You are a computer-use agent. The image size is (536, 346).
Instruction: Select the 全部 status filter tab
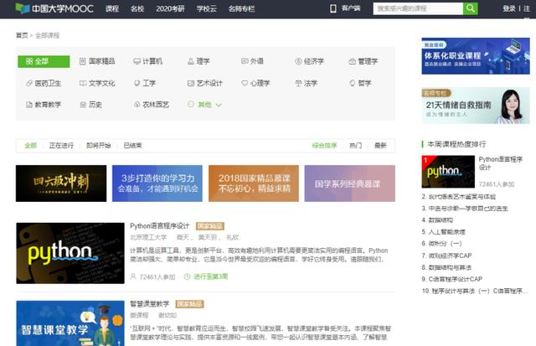point(30,146)
